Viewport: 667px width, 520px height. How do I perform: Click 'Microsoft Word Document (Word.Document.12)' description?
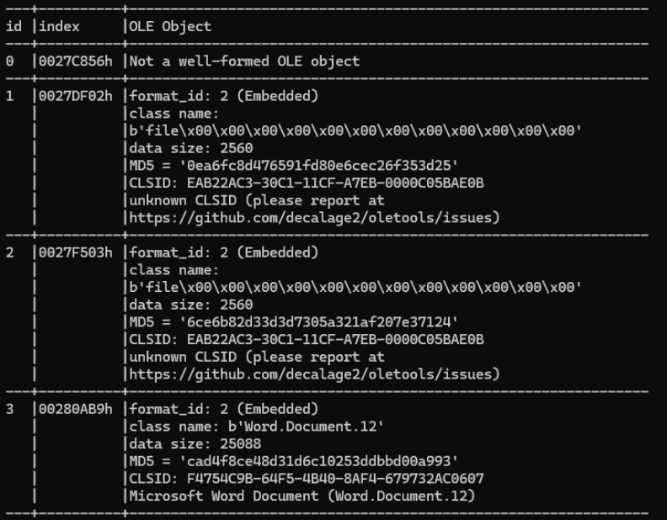click(x=302, y=496)
